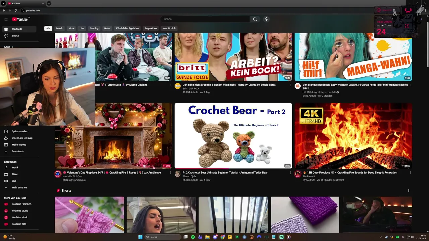Expand the Abos section

click(9, 47)
